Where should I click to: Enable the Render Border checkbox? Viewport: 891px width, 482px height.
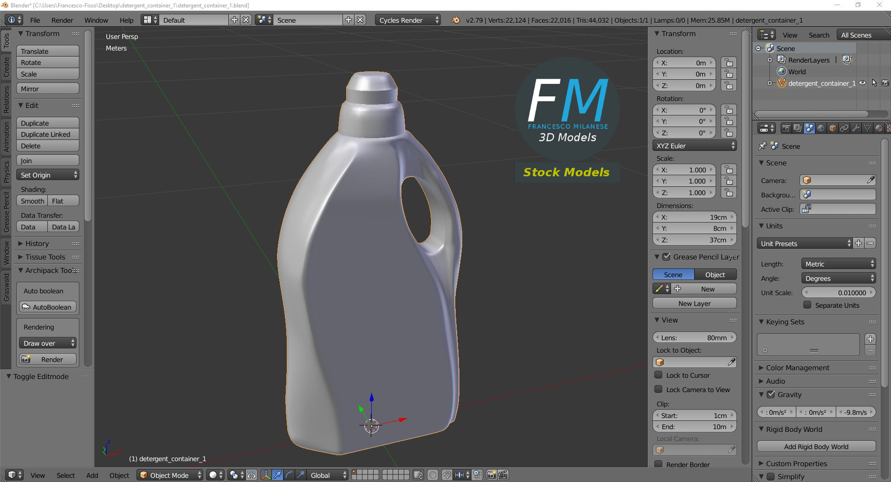[659, 464]
